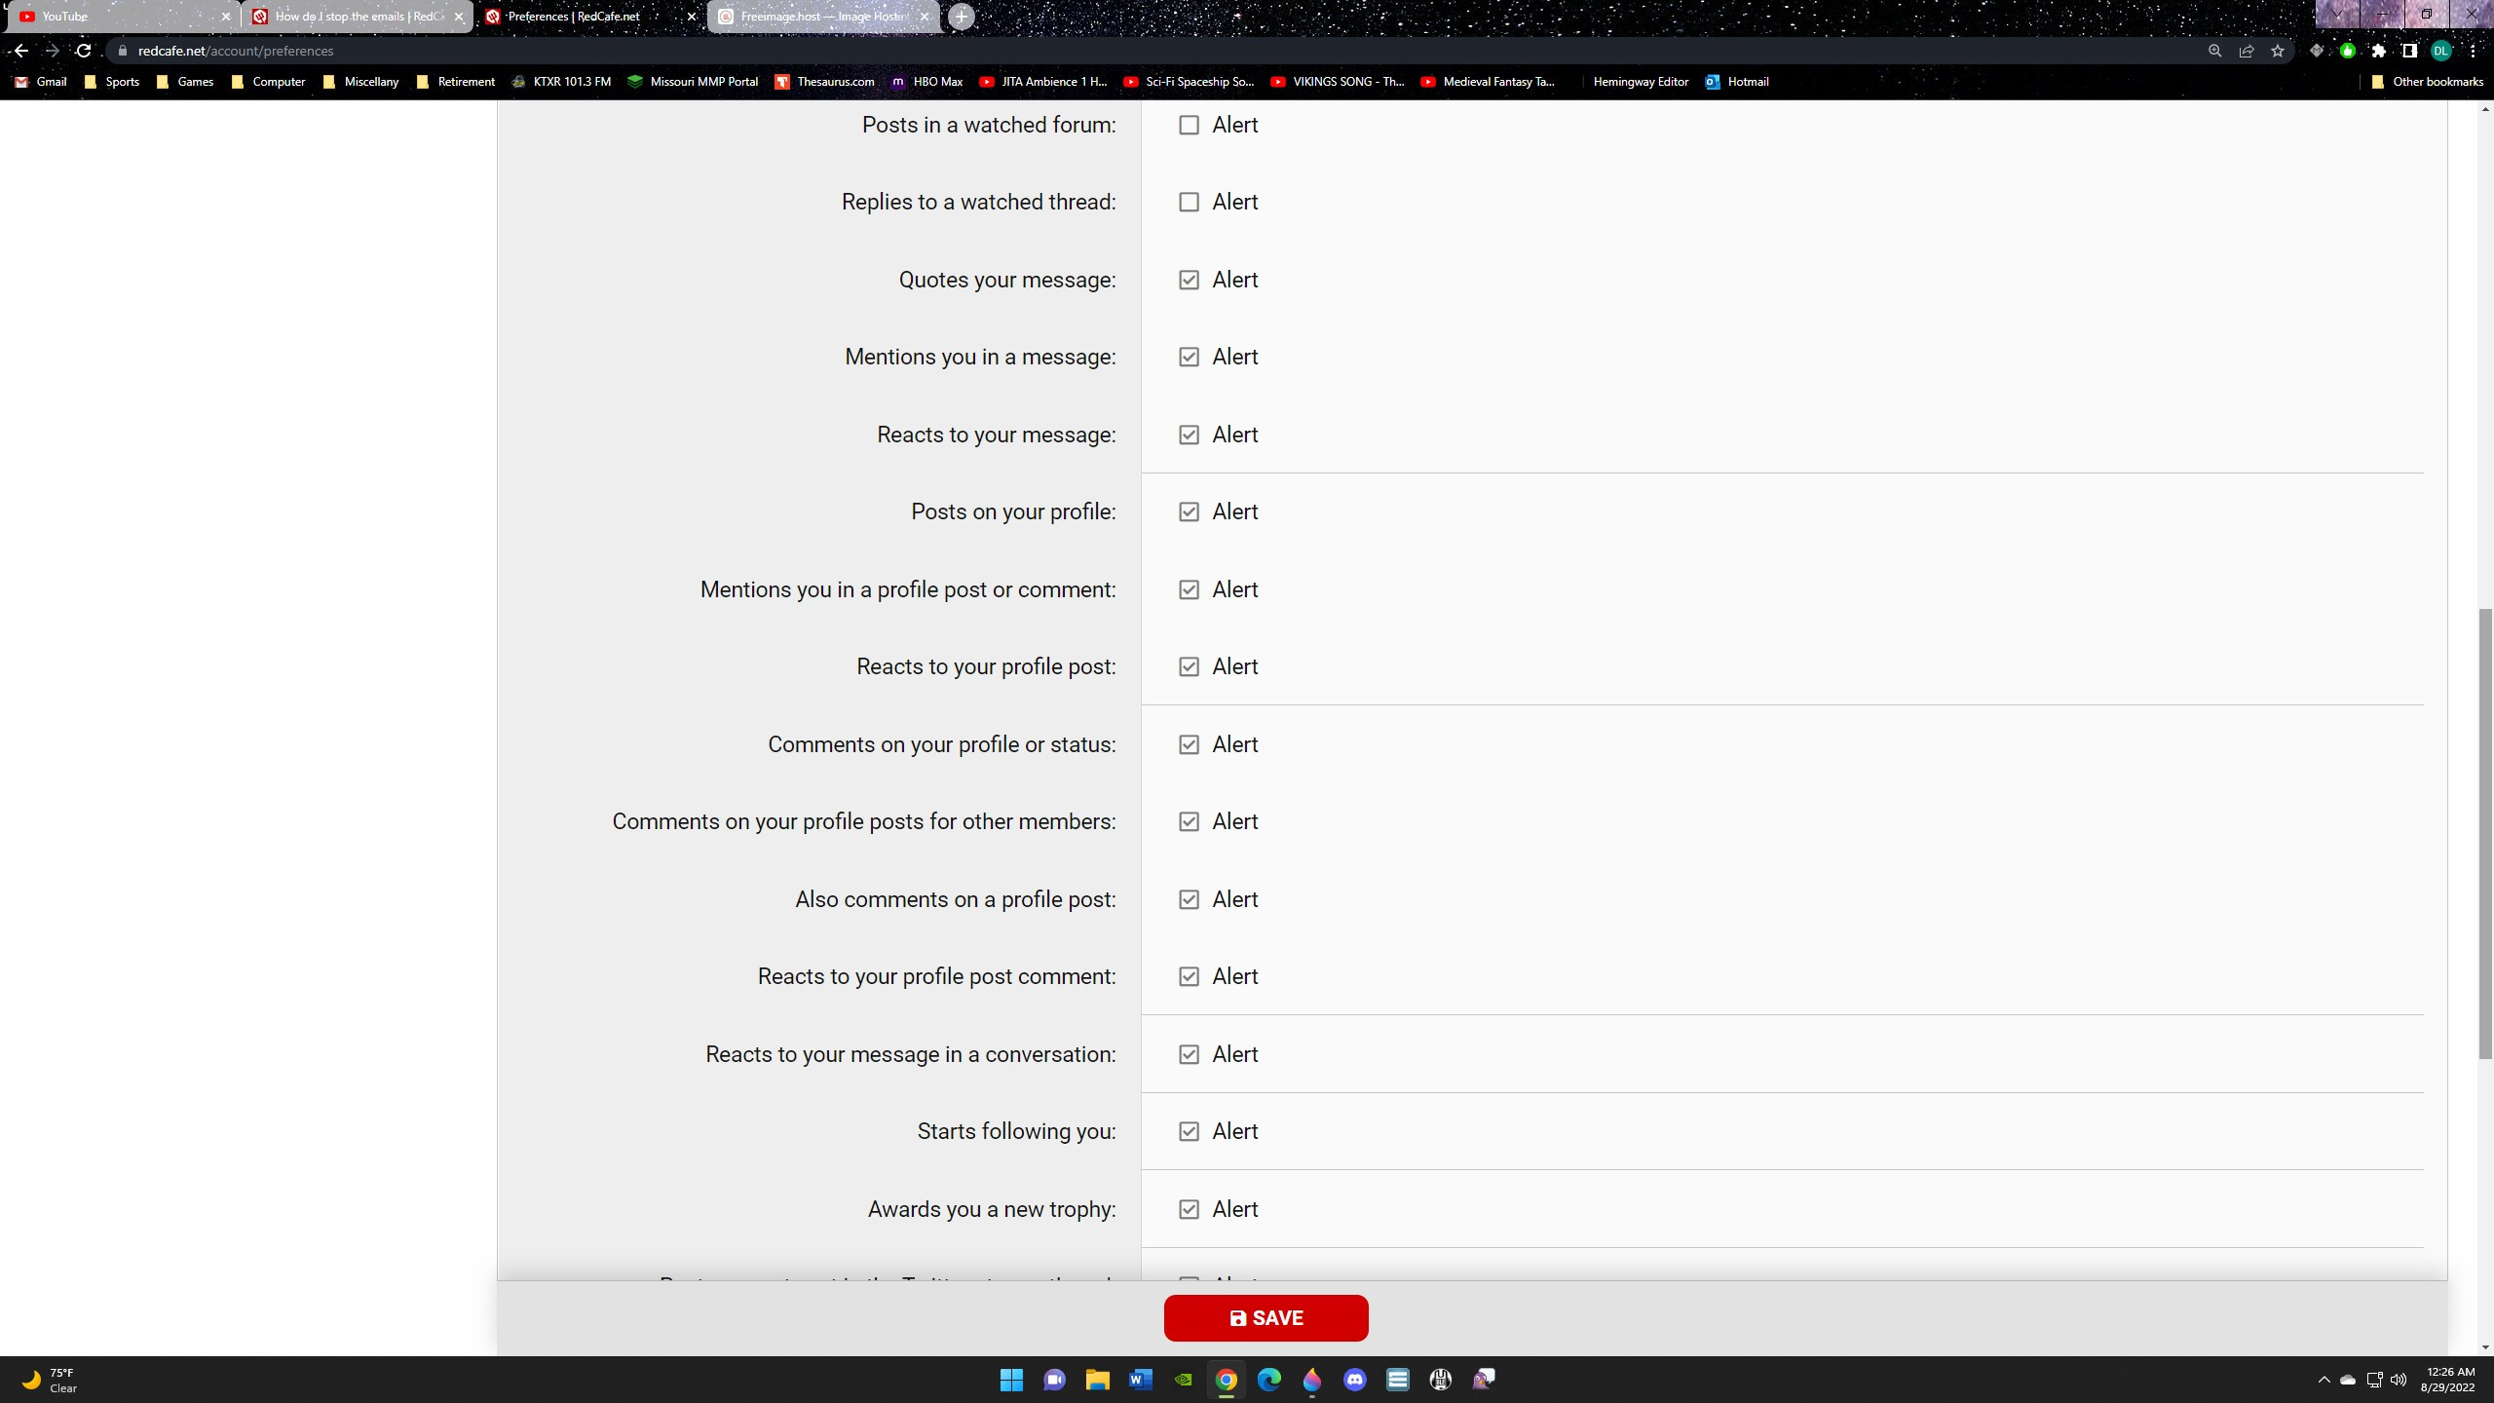Disable Alert for Starts following you
This screenshot has width=2494, height=1403.
click(x=1189, y=1131)
